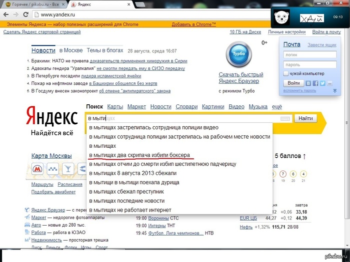This screenshot has height=262, width=350.
Task: Click the cocktail glass icon on the map
Action: (68, 169)
